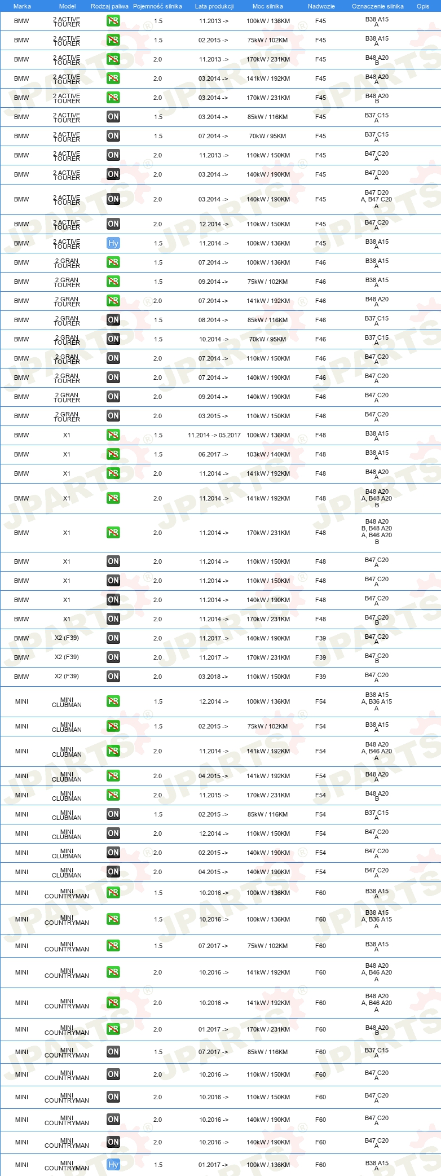Click the ON icon for 2 Gran Tourer 03.2015 row
Screen dimensions: 441x1176
pos(113,416)
